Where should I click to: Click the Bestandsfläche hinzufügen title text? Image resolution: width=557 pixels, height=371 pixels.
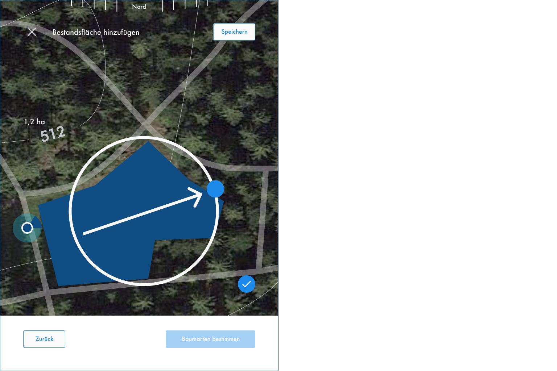pos(96,32)
